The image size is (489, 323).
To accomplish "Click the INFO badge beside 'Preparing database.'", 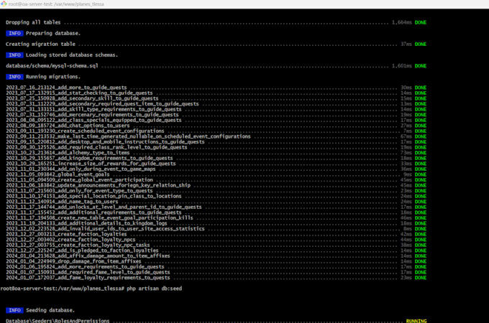I will coord(14,33).
